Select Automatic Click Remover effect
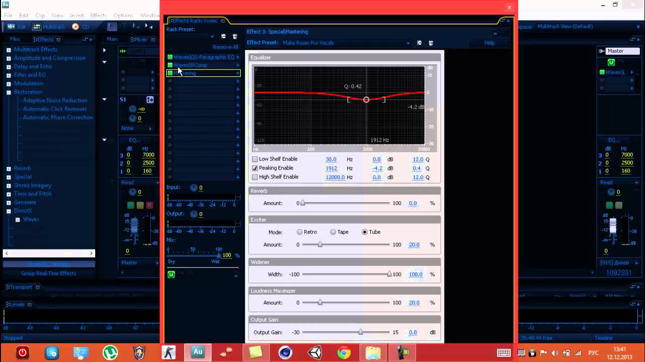Screen dimensions: 645x362 pos(55,109)
